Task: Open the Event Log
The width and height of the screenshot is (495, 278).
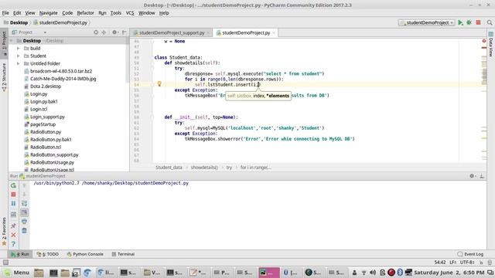Action: point(470,254)
